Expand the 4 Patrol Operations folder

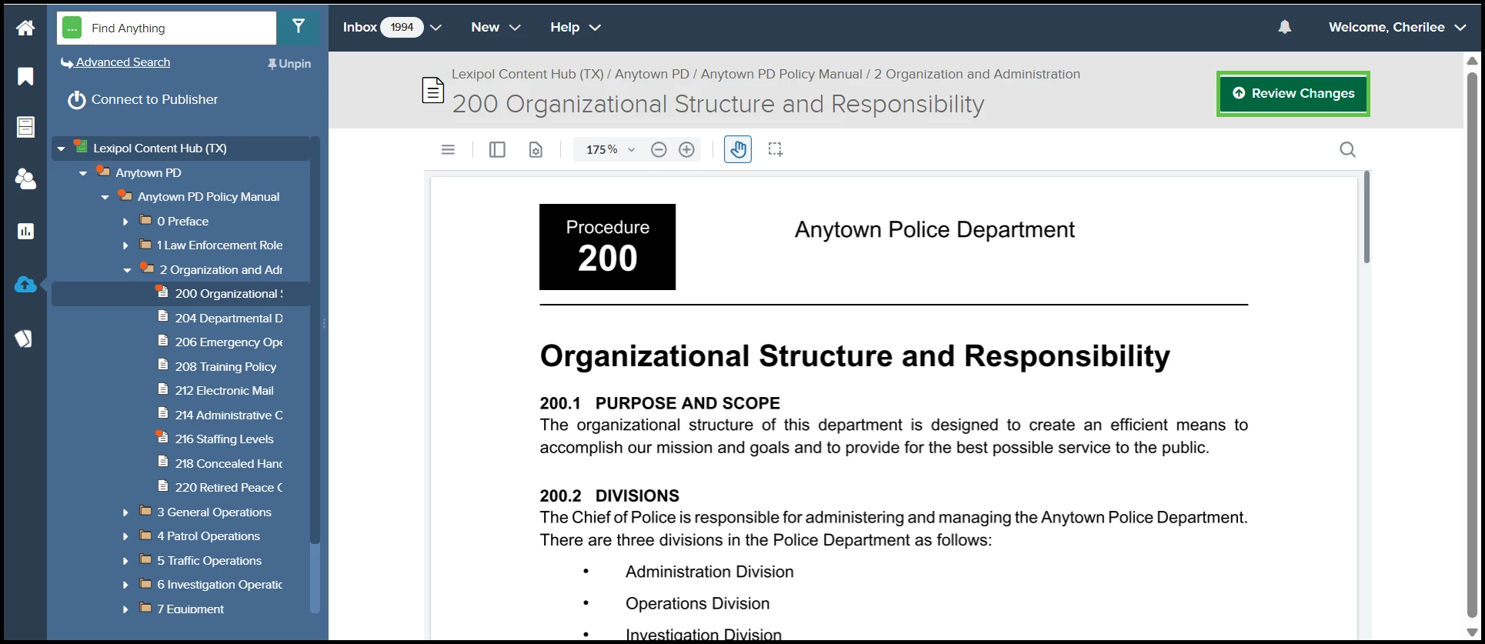tap(125, 536)
